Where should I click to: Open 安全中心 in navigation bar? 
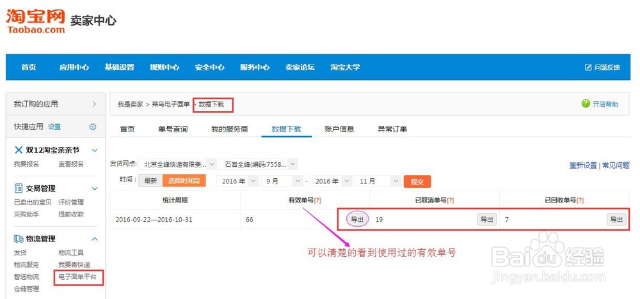pos(209,67)
